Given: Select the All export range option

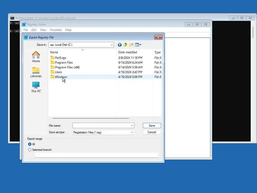Looking at the screenshot, I should point(30,144).
